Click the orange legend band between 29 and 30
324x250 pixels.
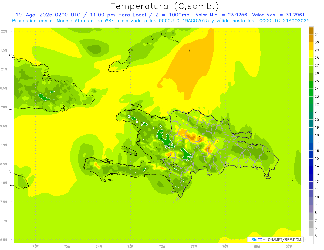pyautogui.click(x=311, y=46)
